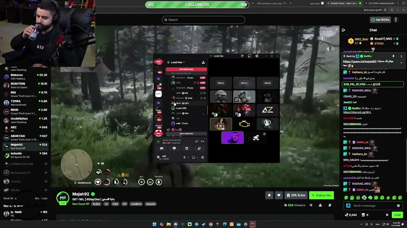Image resolution: width=407 pixels, height=228 pixels.
Task: Open bobeido channel in sidebar
Action: (x=25, y=155)
